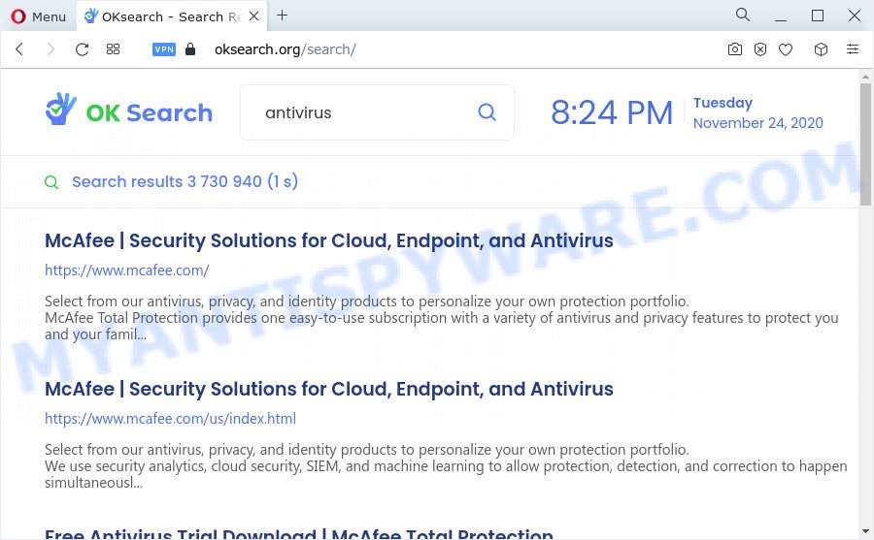Screen dimensions: 874x540
Task: Click second result description about SIEM
Action: click(x=446, y=466)
